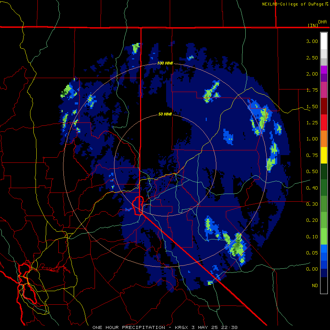Select the navy swatch just below 0.00
The image size is (330, 330).
click(324, 273)
